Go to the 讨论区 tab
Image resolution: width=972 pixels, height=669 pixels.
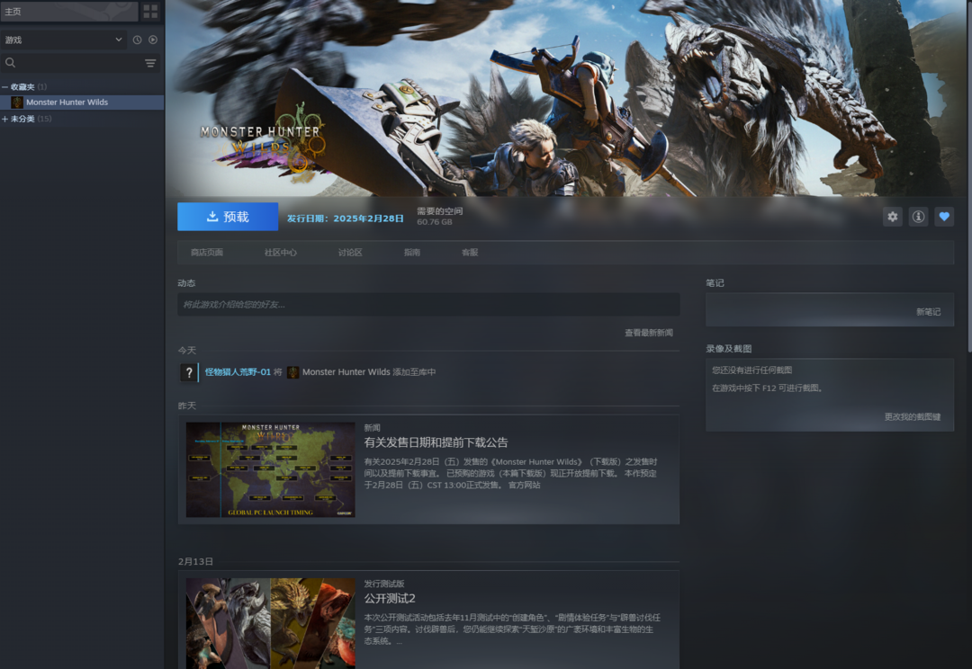point(350,253)
